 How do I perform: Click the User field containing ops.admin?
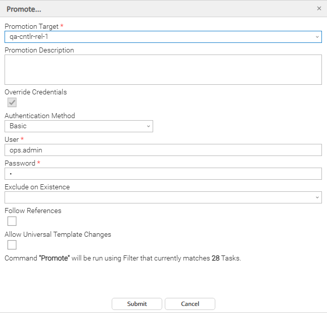(163, 150)
